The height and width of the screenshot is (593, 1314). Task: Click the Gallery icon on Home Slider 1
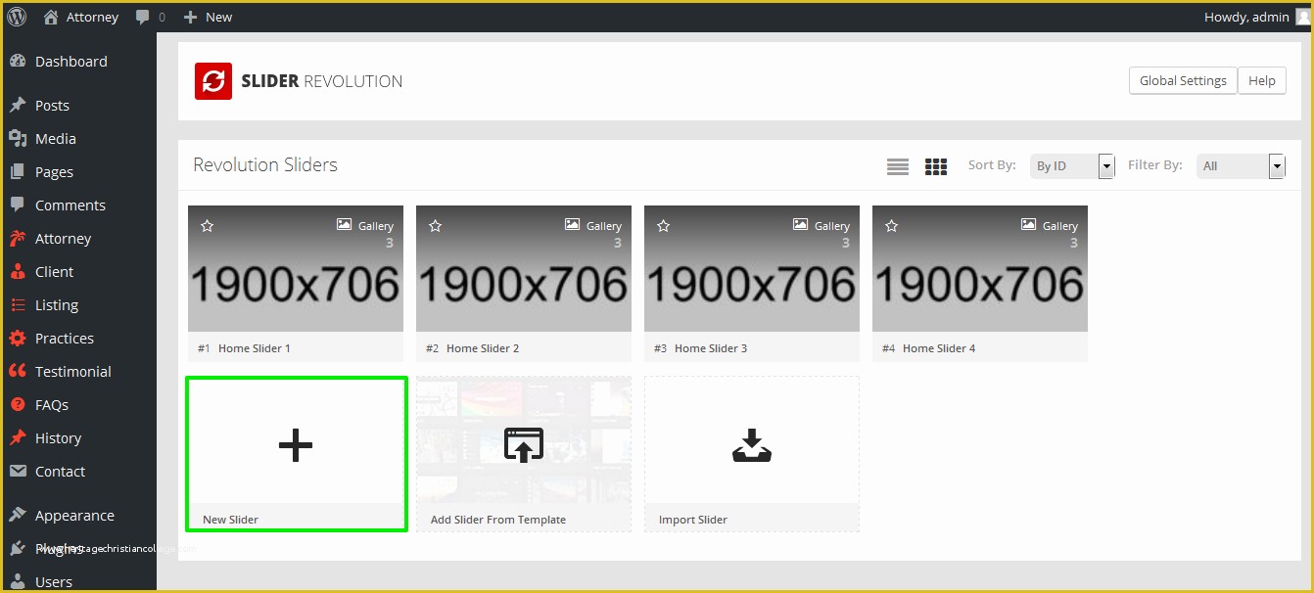[x=344, y=224]
